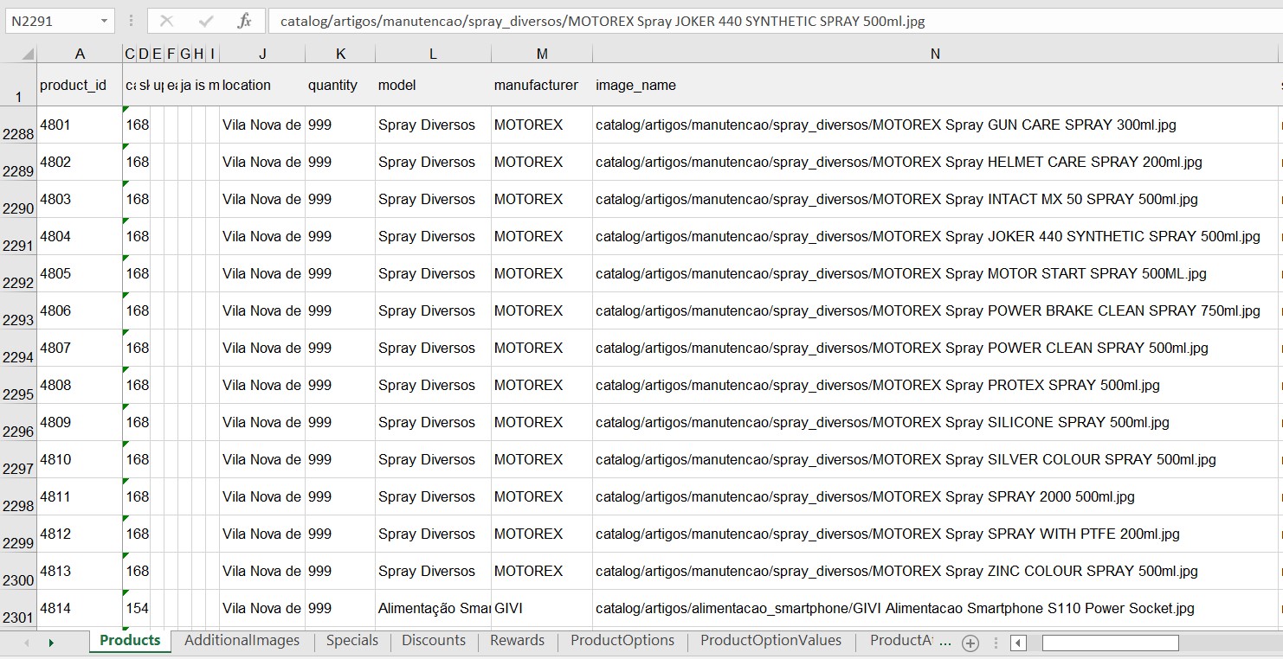Select column N header
Viewport: 1283px width, 659px height.
click(935, 54)
